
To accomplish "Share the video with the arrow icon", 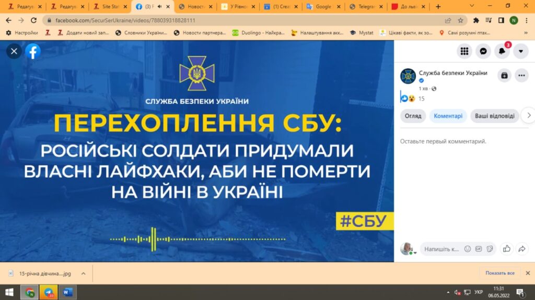I will (521, 249).
